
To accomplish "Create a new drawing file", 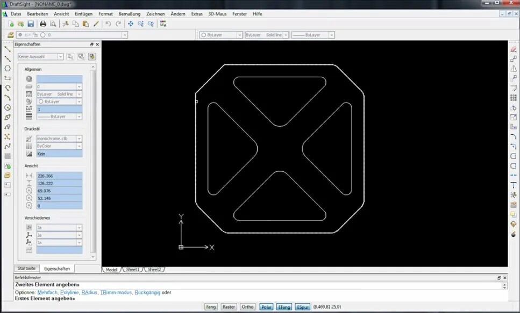I will 11,24.
